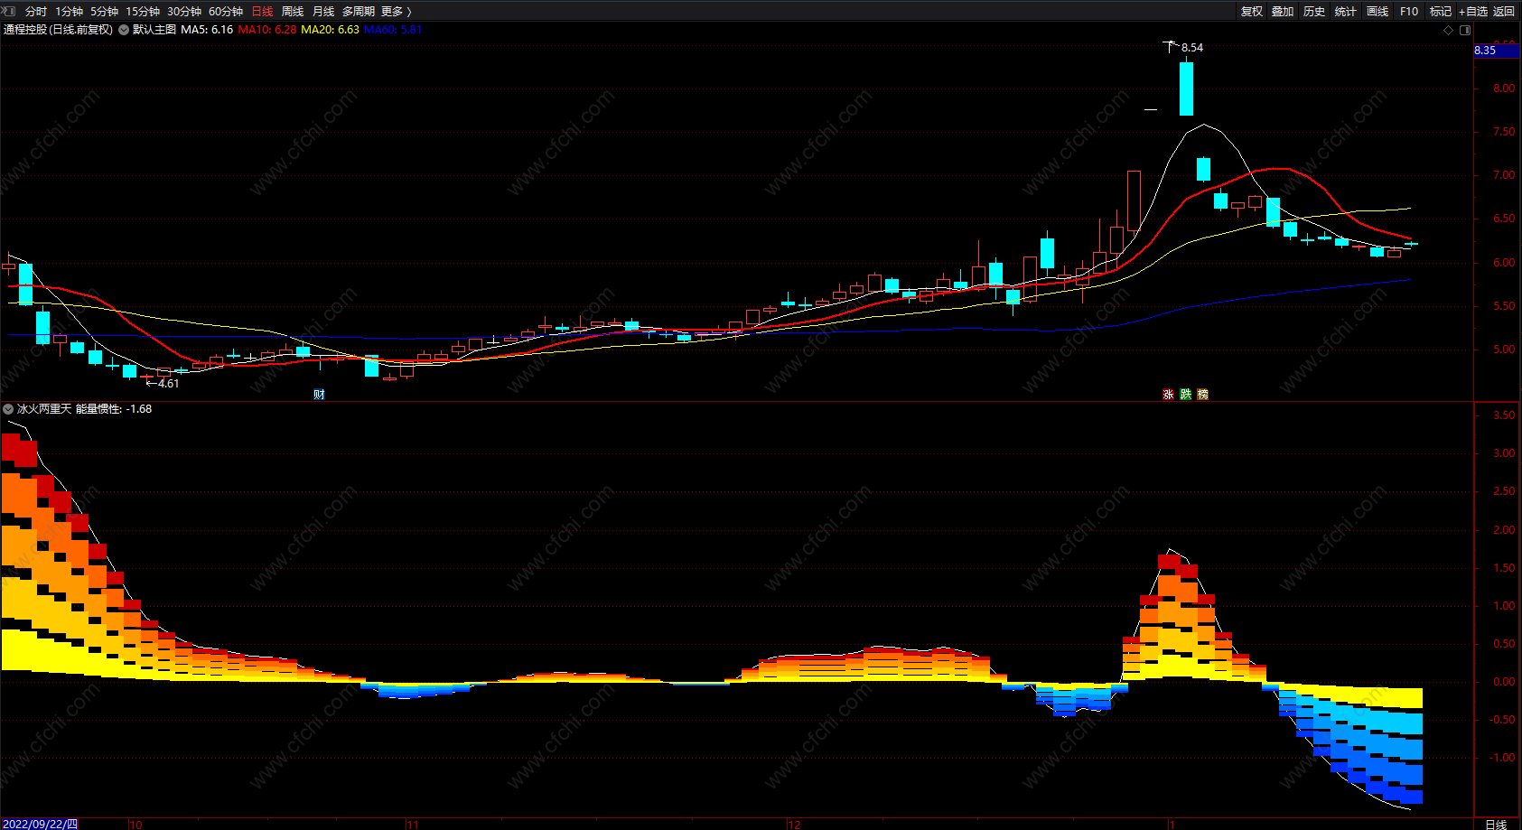Click the 通程控股(日线.前复权) title
Image resolution: width=1522 pixels, height=830 pixels.
tap(59, 30)
